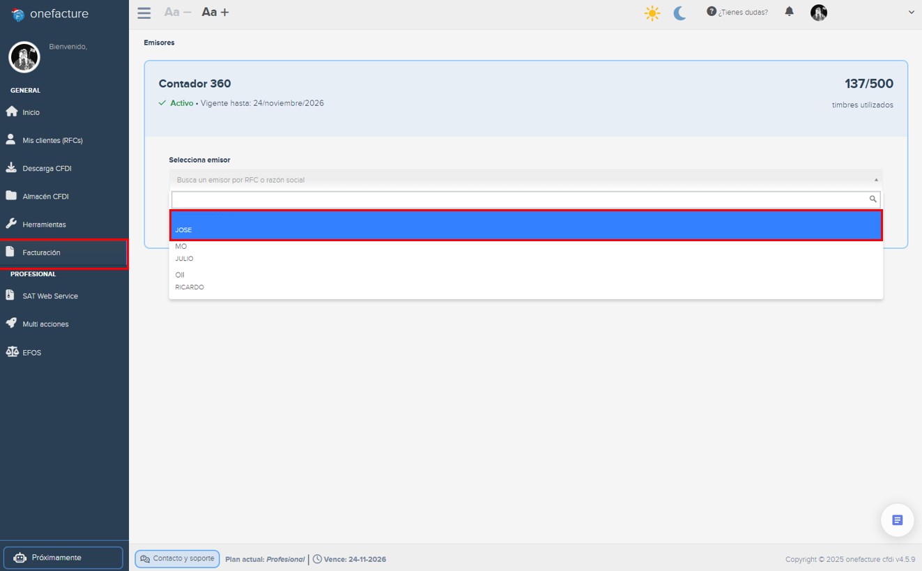Switch to light mode with the sun icon
The height and width of the screenshot is (571, 922).
pos(652,12)
